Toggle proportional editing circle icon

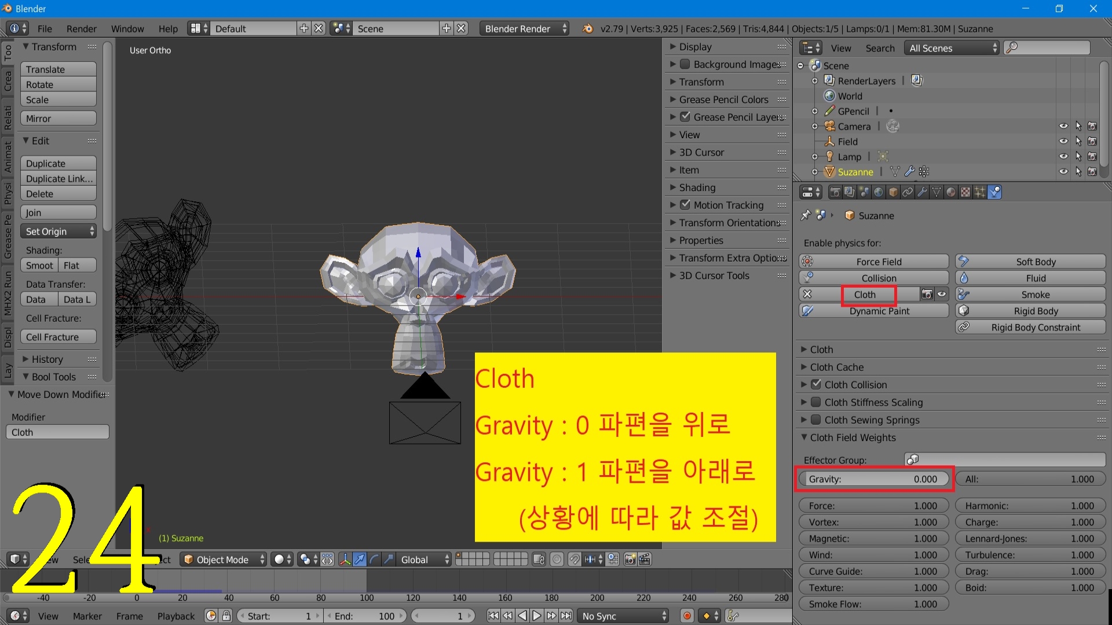coord(557,560)
